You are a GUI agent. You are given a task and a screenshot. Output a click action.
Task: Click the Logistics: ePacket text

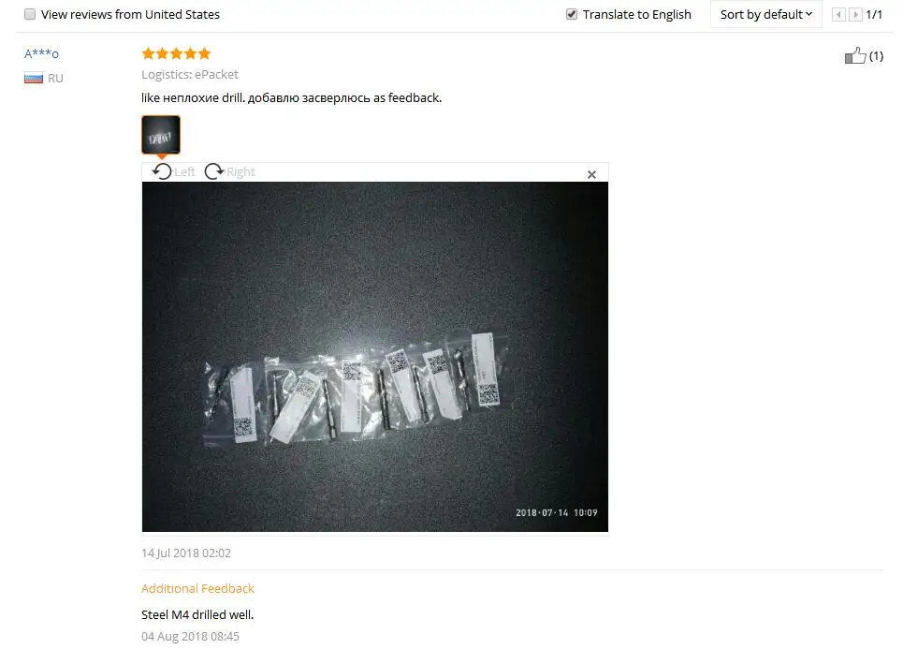[190, 74]
